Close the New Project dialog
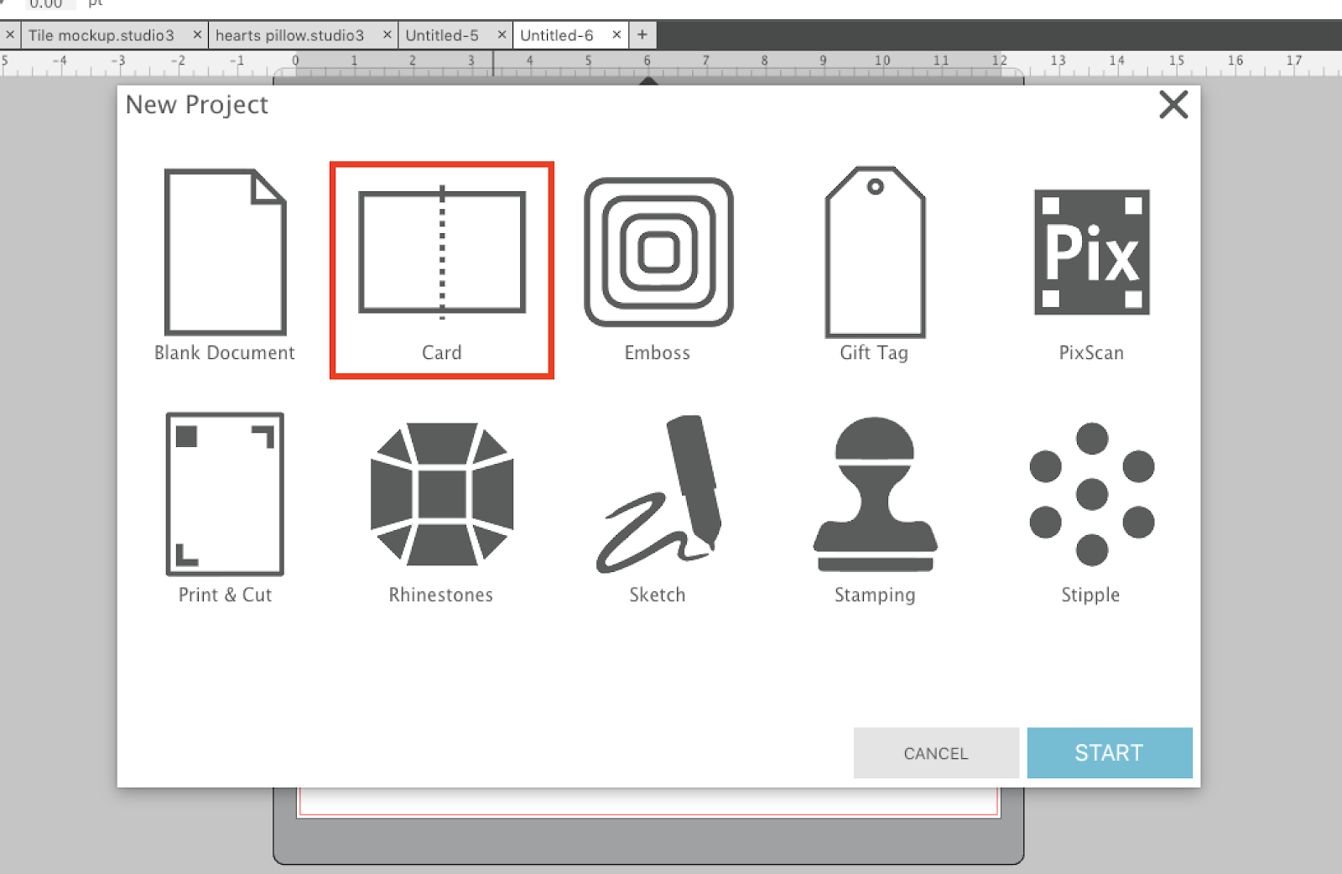 (1173, 105)
